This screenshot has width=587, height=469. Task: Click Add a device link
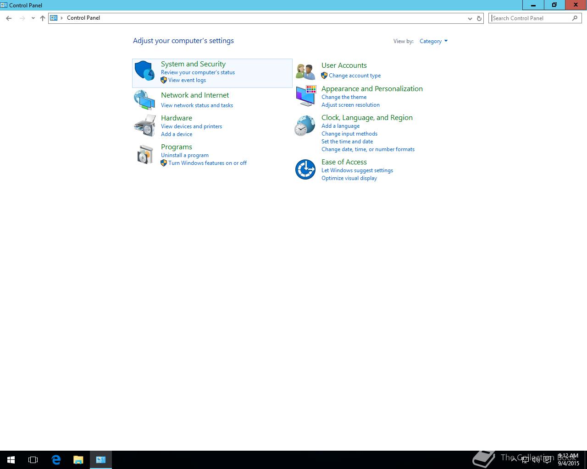tap(177, 134)
